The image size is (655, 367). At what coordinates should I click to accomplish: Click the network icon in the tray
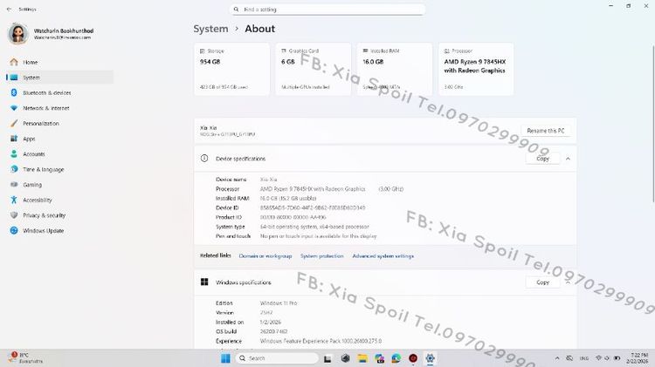(x=598, y=358)
